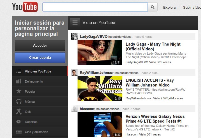Click the text hace 2 días
201x138 pixels.
(x=149, y=73)
